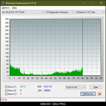
Task: Click the PlexTools XL title bar icon
Action: point(3,3)
